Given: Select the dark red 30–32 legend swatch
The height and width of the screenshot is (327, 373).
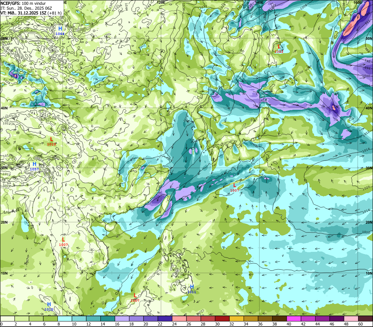Looking at the screenshot, I should 222,318.
